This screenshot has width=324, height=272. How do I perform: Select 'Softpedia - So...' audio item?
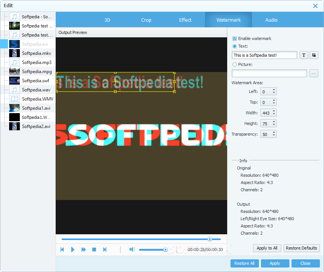[x=32, y=17]
